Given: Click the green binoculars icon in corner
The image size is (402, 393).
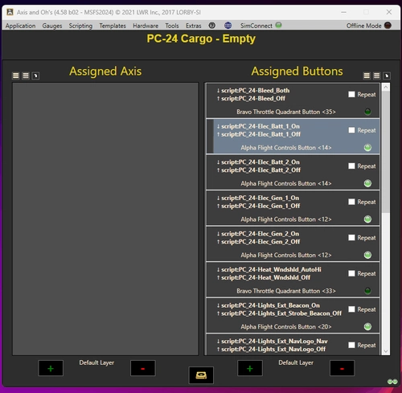Looking at the screenshot, I should pyautogui.click(x=392, y=382).
